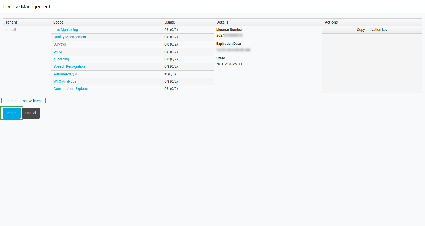425x226 pixels.
Task: Click the Tenant column header
Action: coord(11,22)
